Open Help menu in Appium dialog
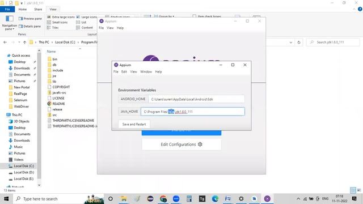 (x=158, y=72)
